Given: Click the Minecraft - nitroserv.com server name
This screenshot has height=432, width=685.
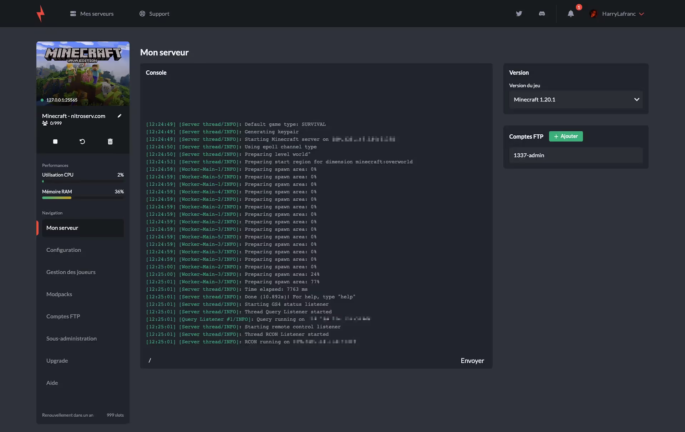Looking at the screenshot, I should pyautogui.click(x=73, y=116).
